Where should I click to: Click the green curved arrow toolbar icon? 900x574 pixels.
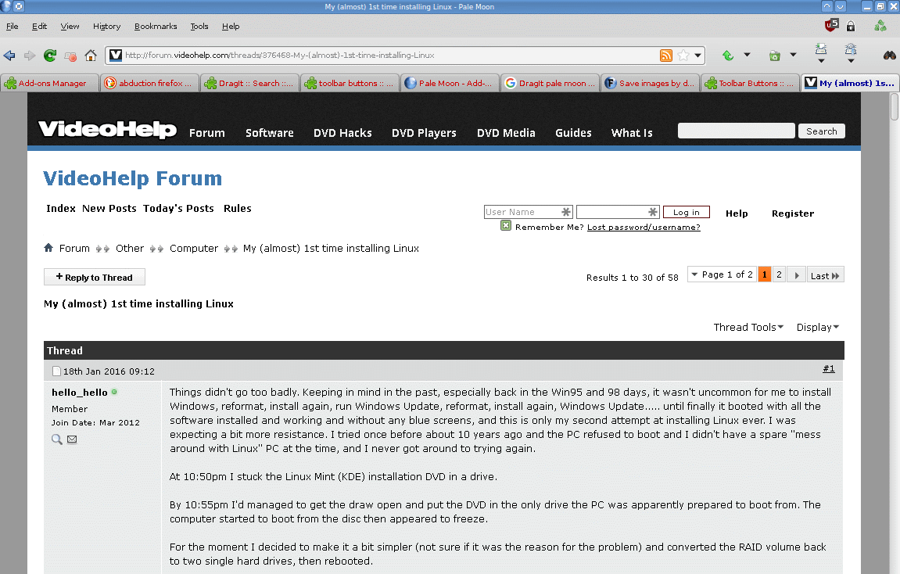(728, 56)
